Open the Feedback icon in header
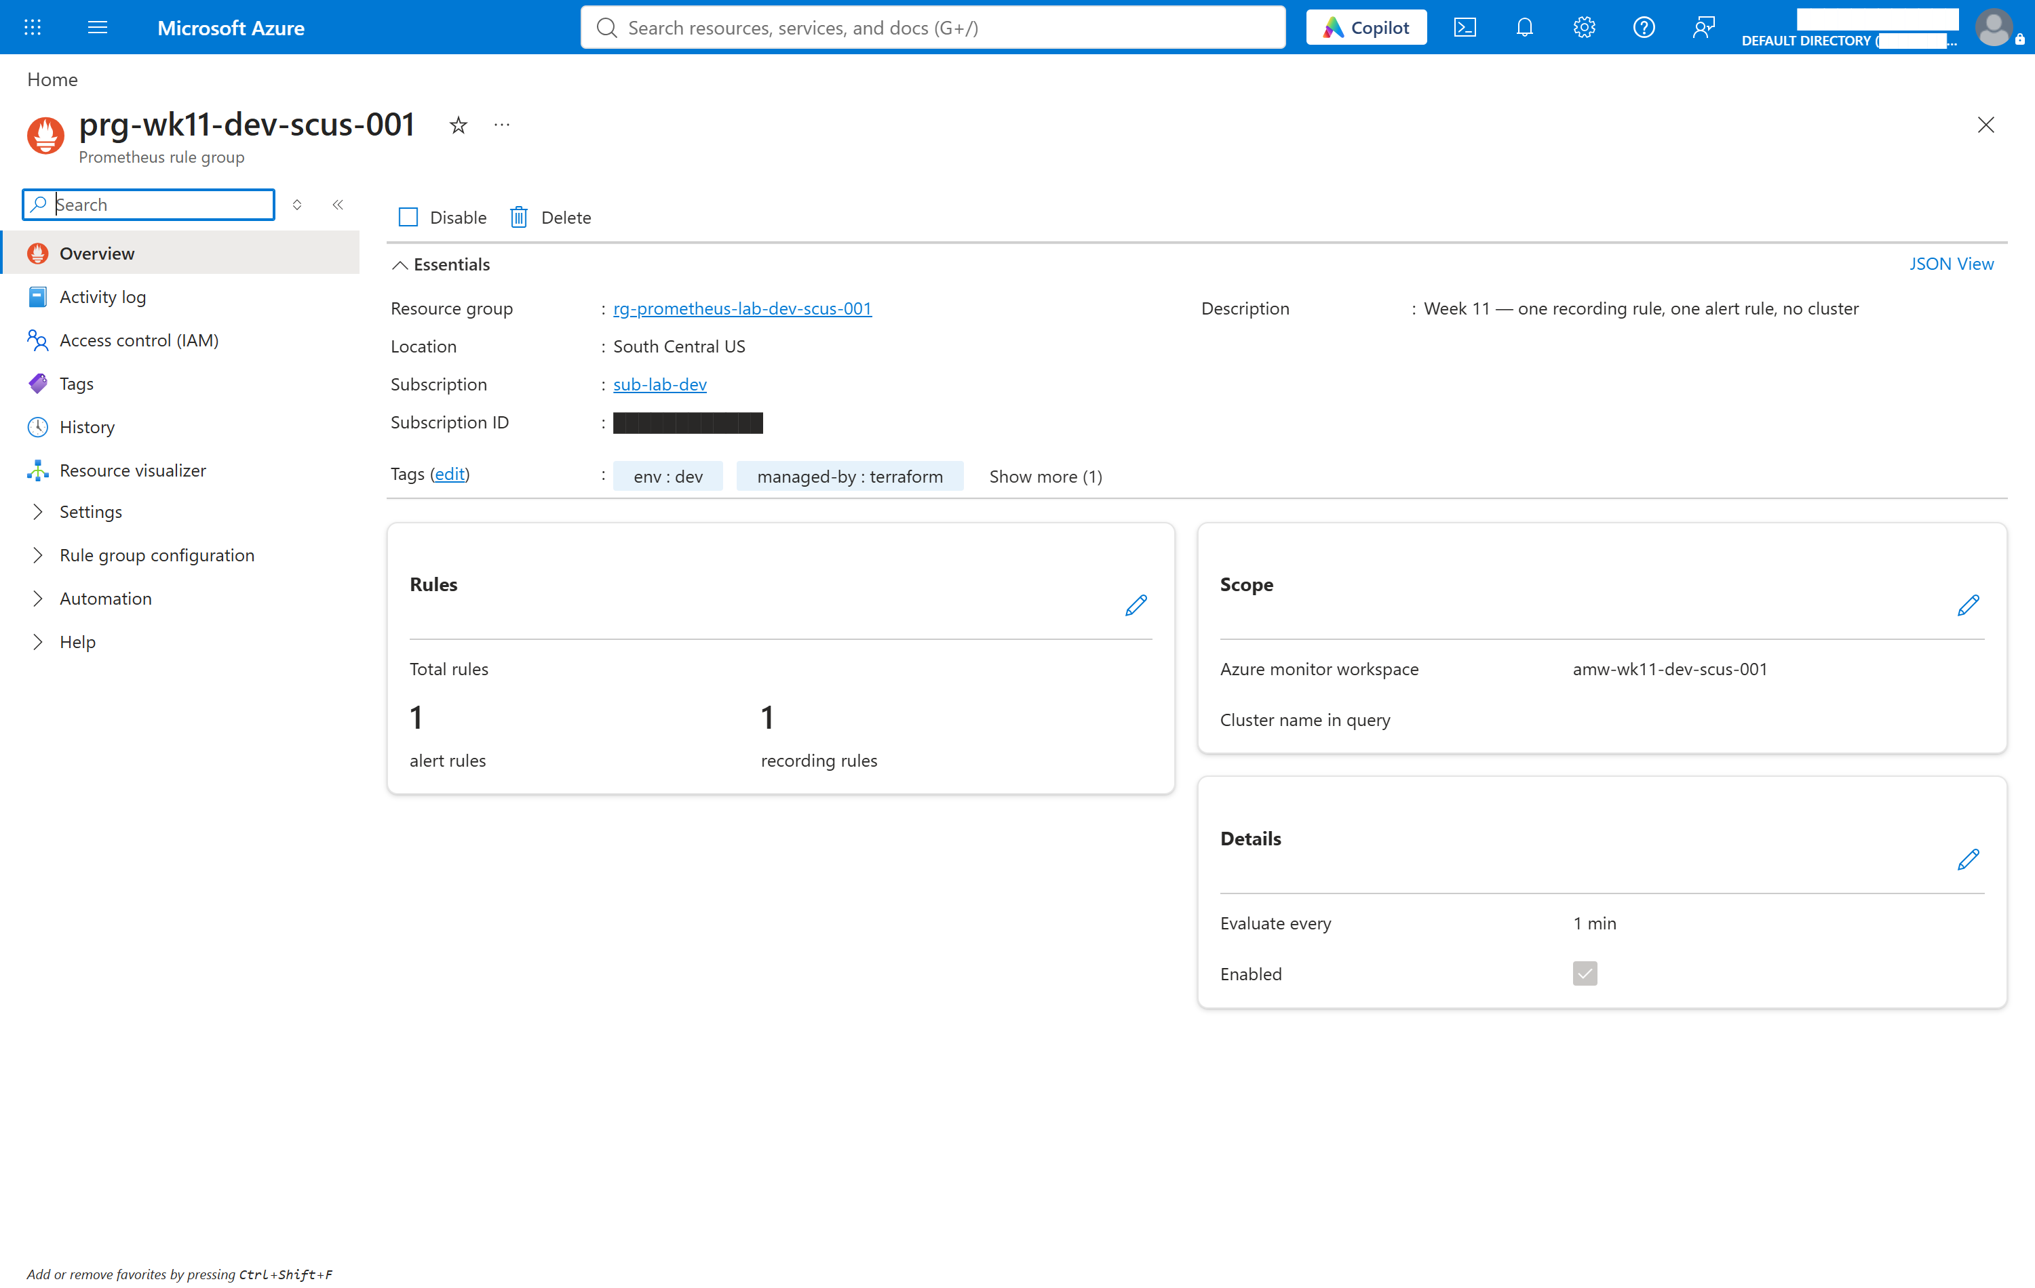This screenshot has height=1288, width=2035. pyautogui.click(x=1703, y=28)
